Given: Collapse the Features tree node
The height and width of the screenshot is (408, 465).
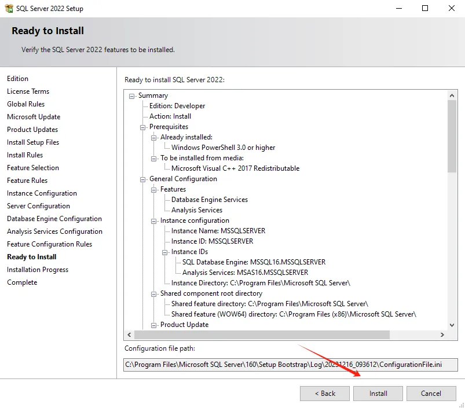Looking at the screenshot, I should (153, 190).
